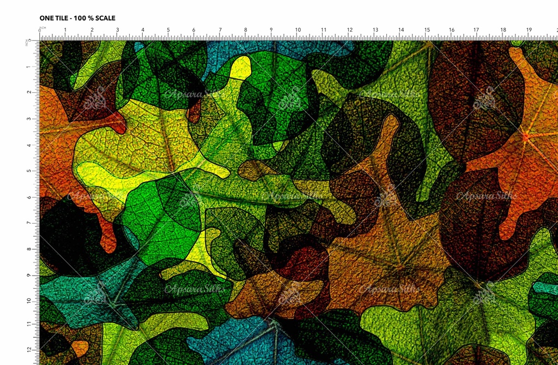Click the bottom-right Apsara Silks watermark logo
558x365 pixels.
coord(484,293)
